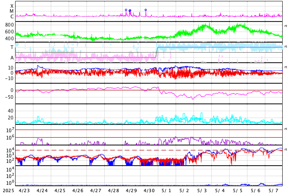Click the 400 tick on green plot
Image resolution: width=290 pixels, height=194 pixels.
click(10, 38)
